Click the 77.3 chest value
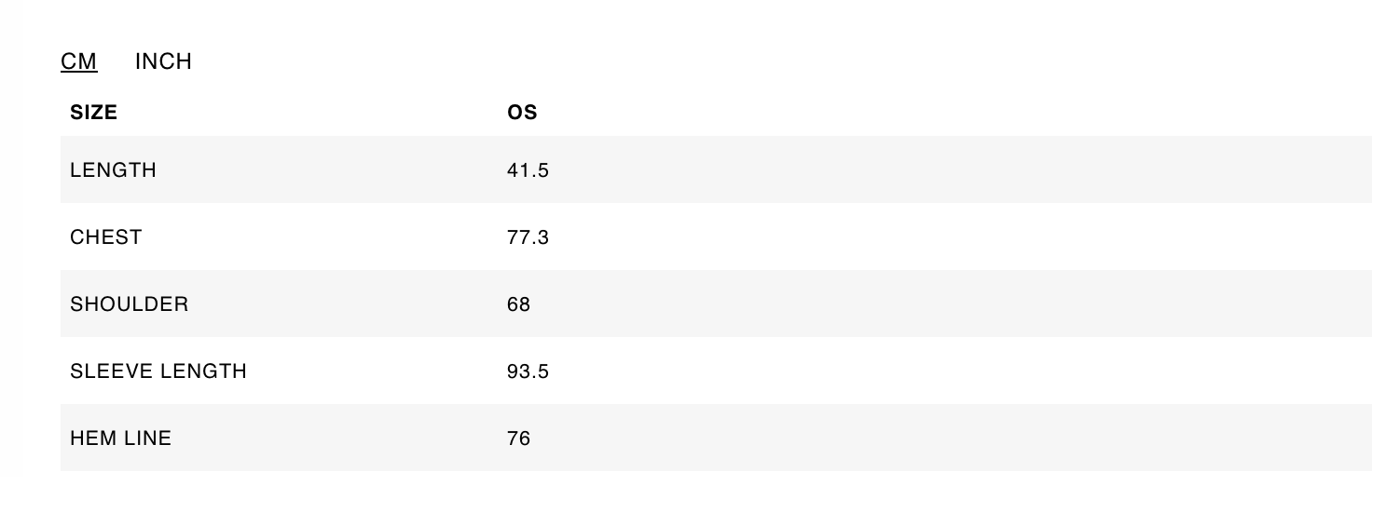1400x512 pixels. [528, 237]
